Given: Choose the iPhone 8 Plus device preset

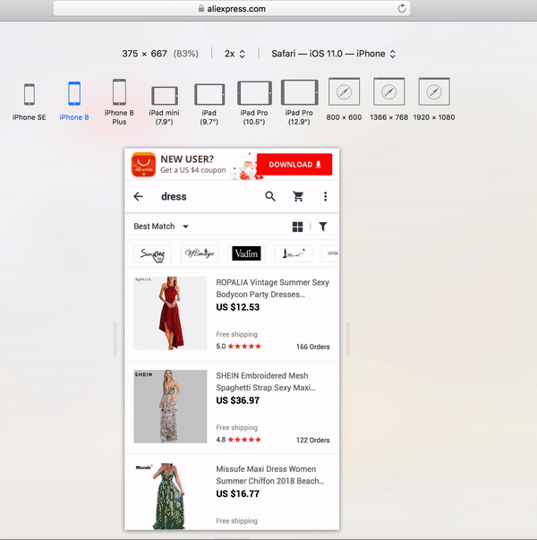Looking at the screenshot, I should pos(119,102).
